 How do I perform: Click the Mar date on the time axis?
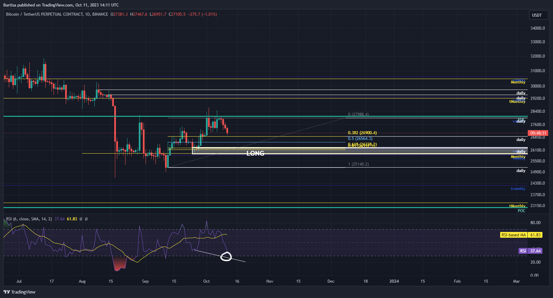pos(517,281)
